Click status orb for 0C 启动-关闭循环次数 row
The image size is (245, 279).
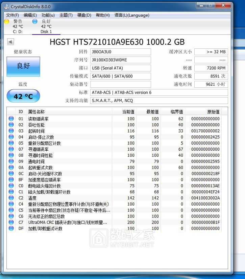pos(11,173)
